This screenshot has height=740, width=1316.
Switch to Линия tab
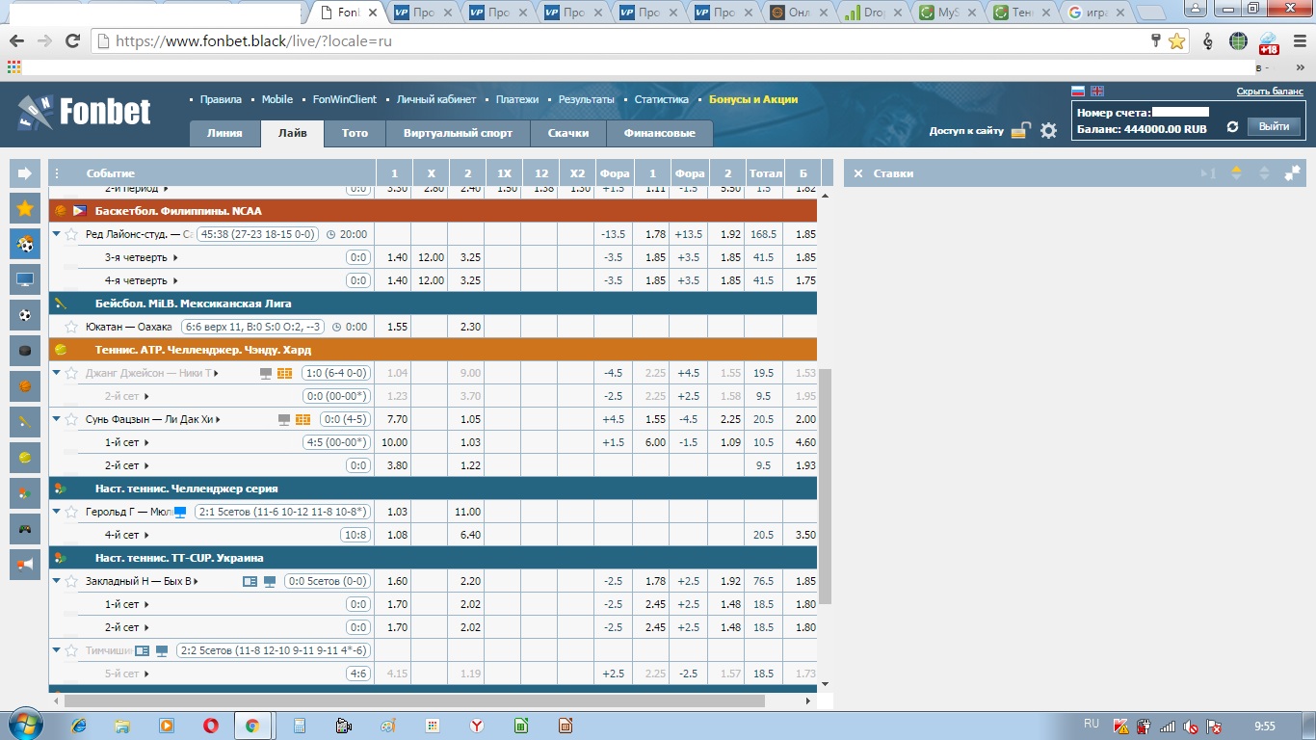pos(224,133)
